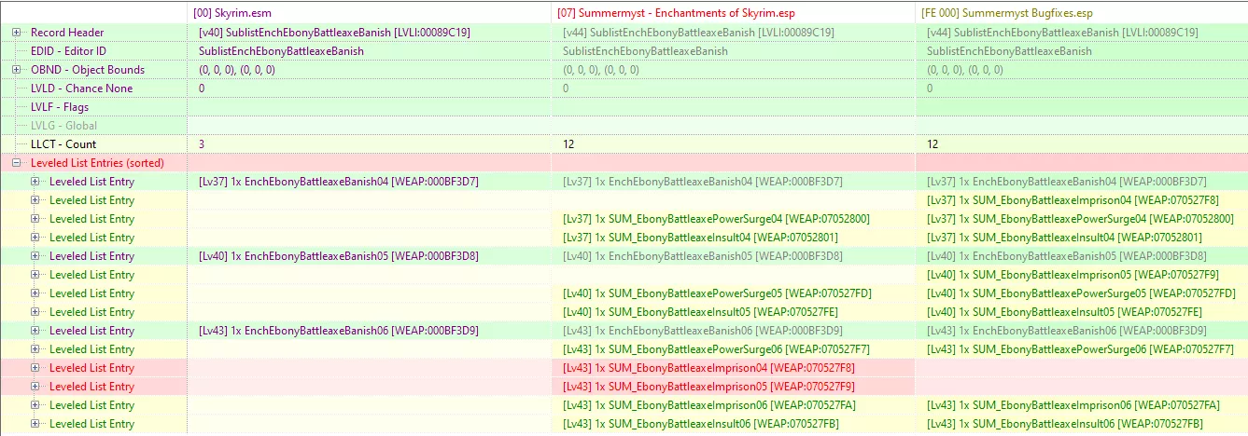Select the Leveled List Entries (sorted) label
Image resolution: width=1248 pixels, height=436 pixels.
coord(97,163)
